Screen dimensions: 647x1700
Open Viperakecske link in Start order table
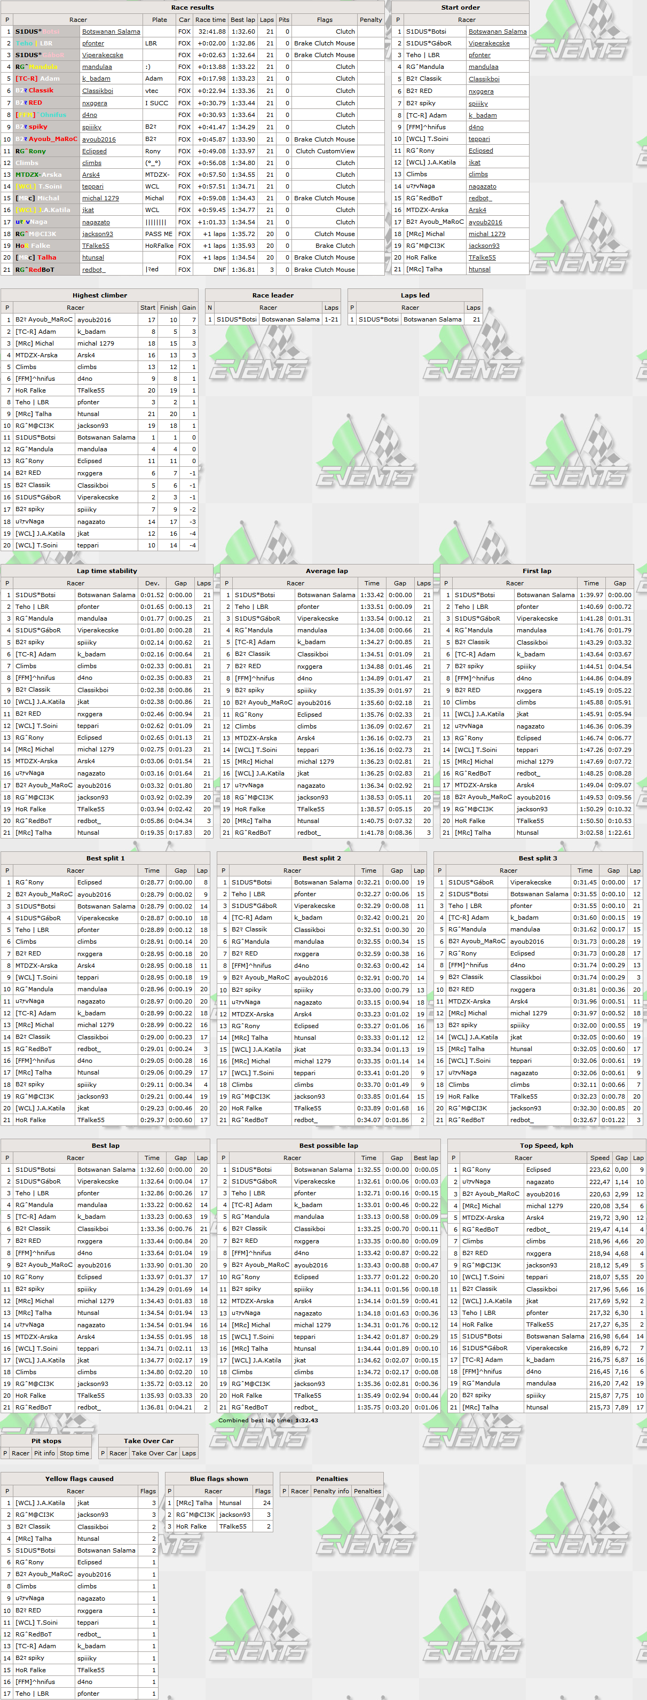[488, 44]
